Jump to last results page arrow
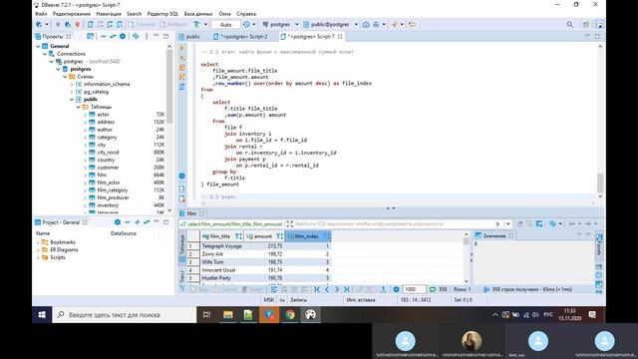The image size is (638, 359). (x=346, y=289)
